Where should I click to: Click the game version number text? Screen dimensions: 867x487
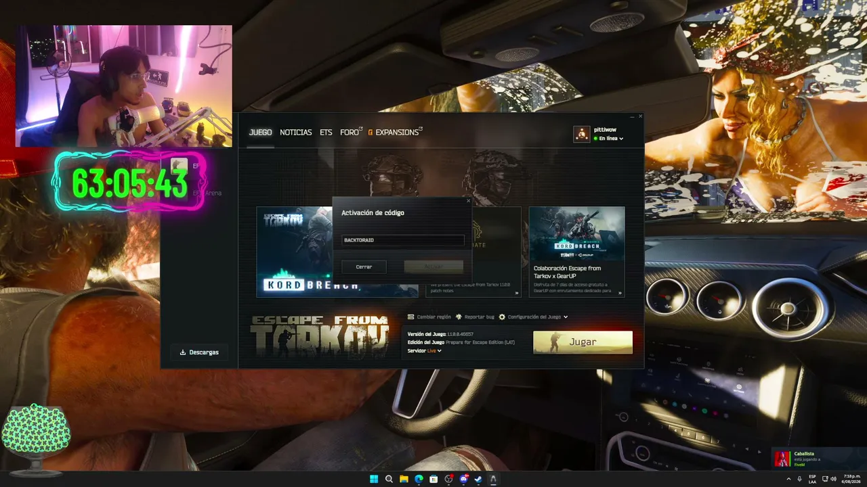(461, 334)
